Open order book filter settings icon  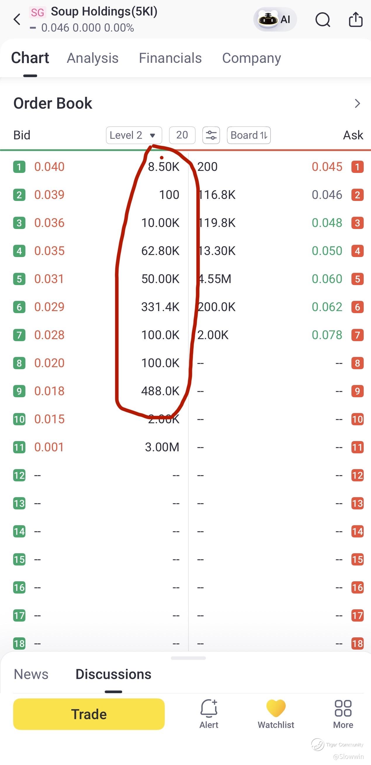click(211, 135)
